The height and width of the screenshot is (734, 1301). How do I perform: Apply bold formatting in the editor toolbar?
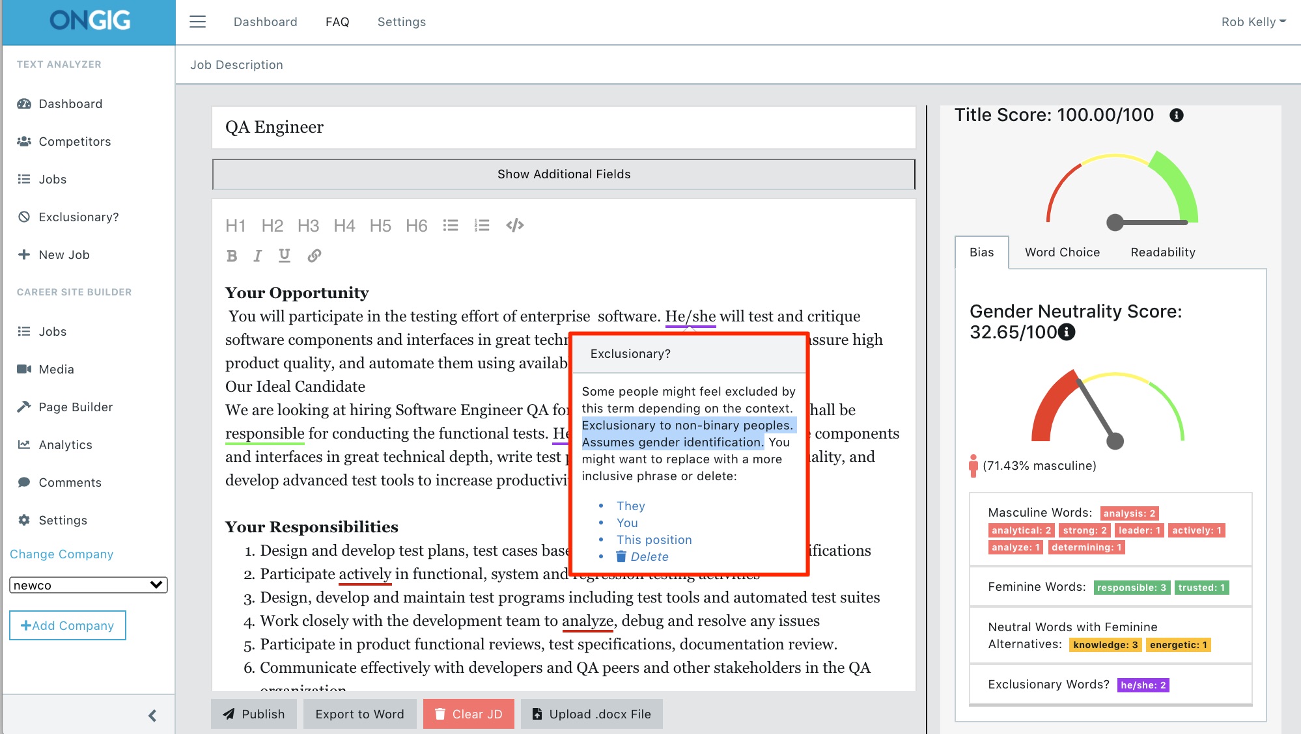(232, 255)
